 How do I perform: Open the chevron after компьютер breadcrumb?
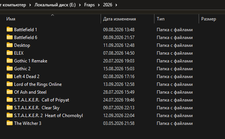30,5
